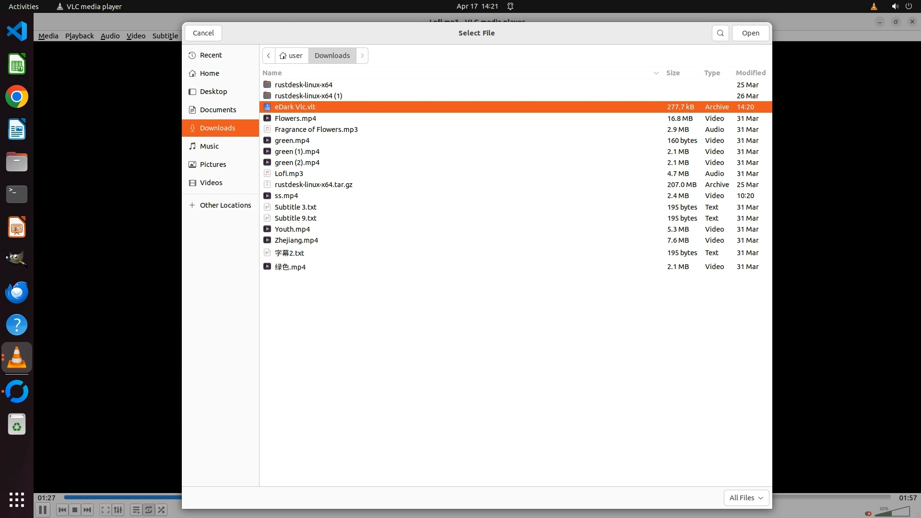
Task: Select the Lofi.mp3 audio file
Action: point(288,174)
